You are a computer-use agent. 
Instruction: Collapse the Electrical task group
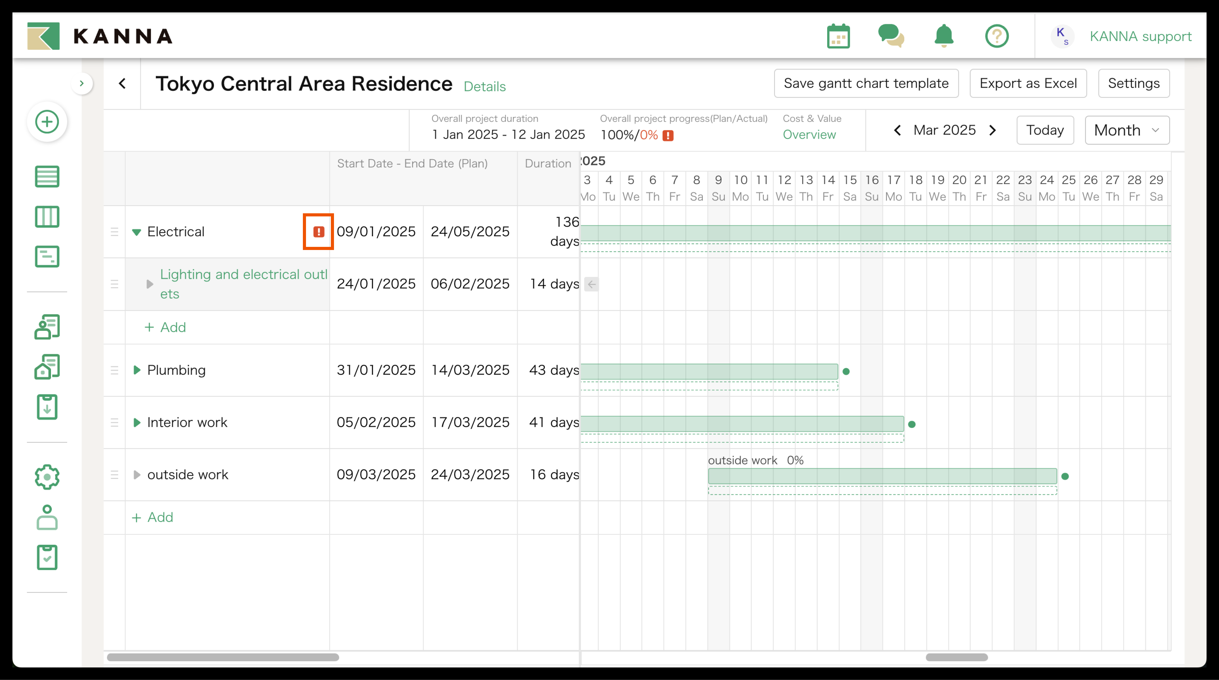(x=136, y=232)
